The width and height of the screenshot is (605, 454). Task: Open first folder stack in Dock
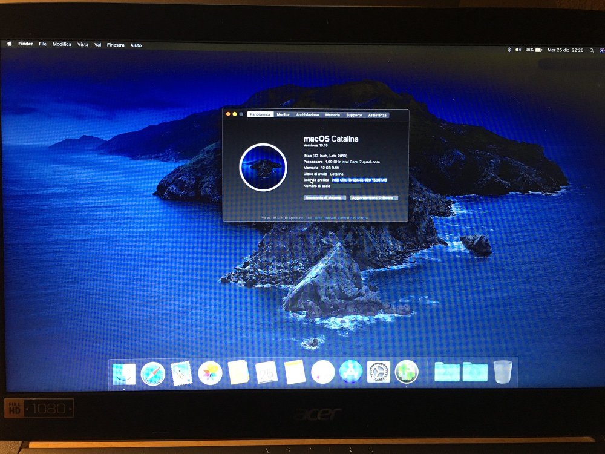point(447,372)
